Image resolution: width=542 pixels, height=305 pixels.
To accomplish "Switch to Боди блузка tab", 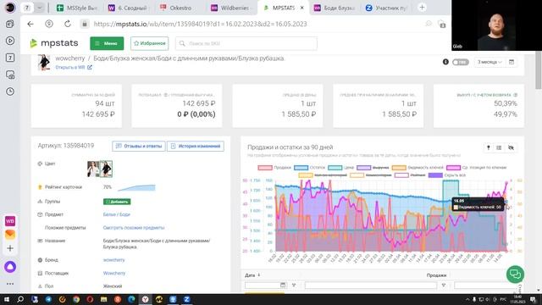I will click(335, 8).
